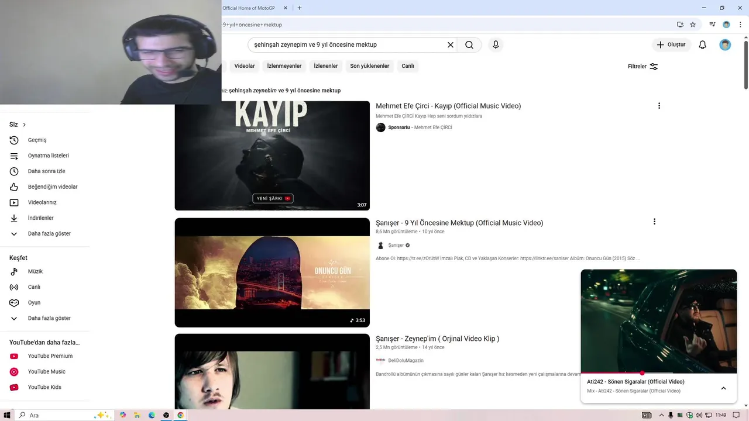Bookmark this page with the star icon
The image size is (749, 421).
[693, 25]
